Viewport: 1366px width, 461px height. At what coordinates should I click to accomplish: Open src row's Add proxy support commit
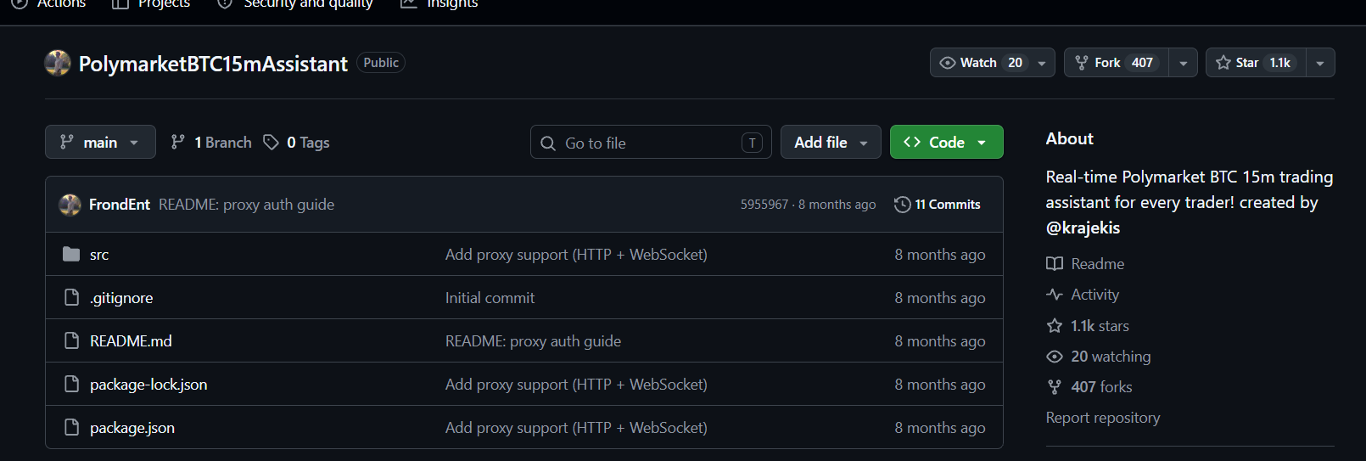(x=576, y=255)
